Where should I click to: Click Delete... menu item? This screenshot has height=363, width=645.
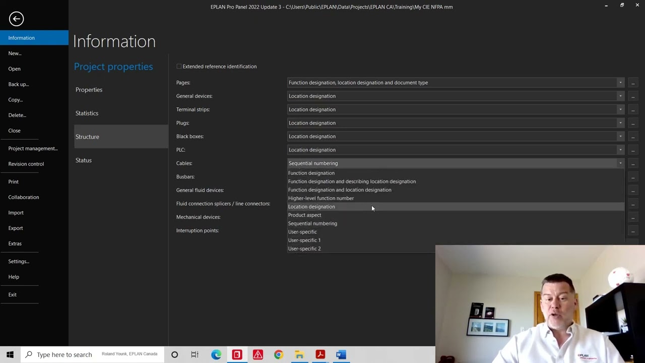(x=34, y=115)
